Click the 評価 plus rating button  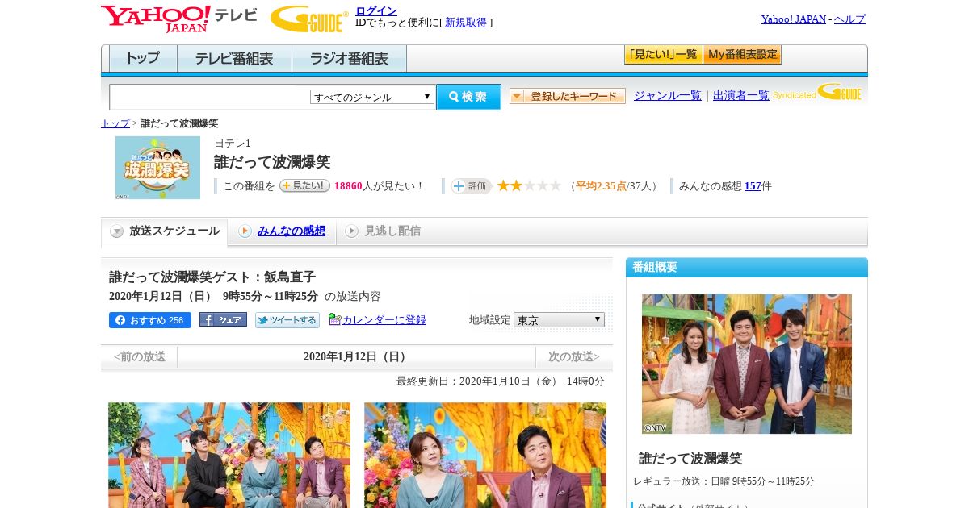coord(471,186)
